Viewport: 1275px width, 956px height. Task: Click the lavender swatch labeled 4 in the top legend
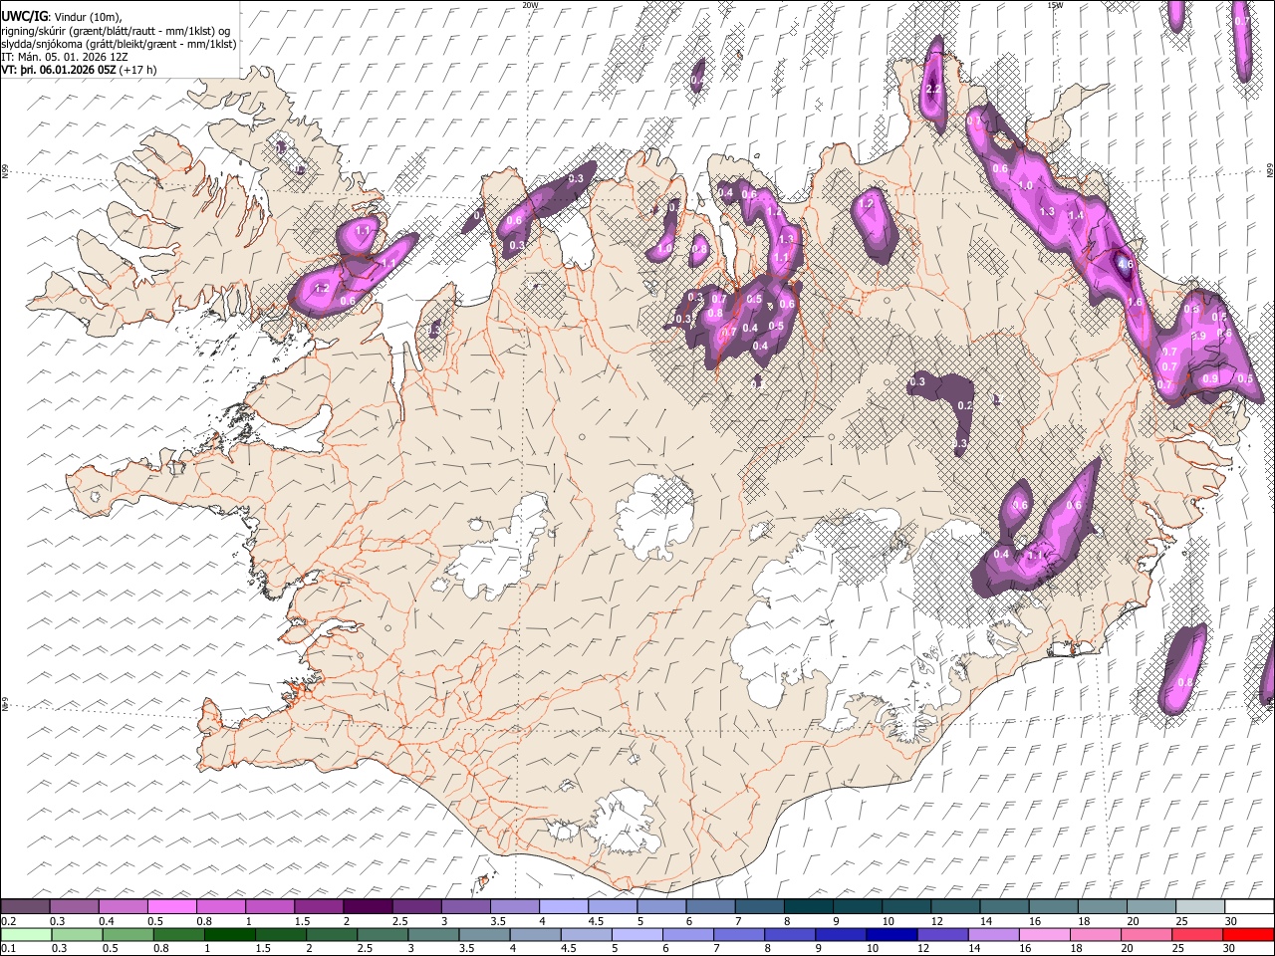pyautogui.click(x=564, y=907)
